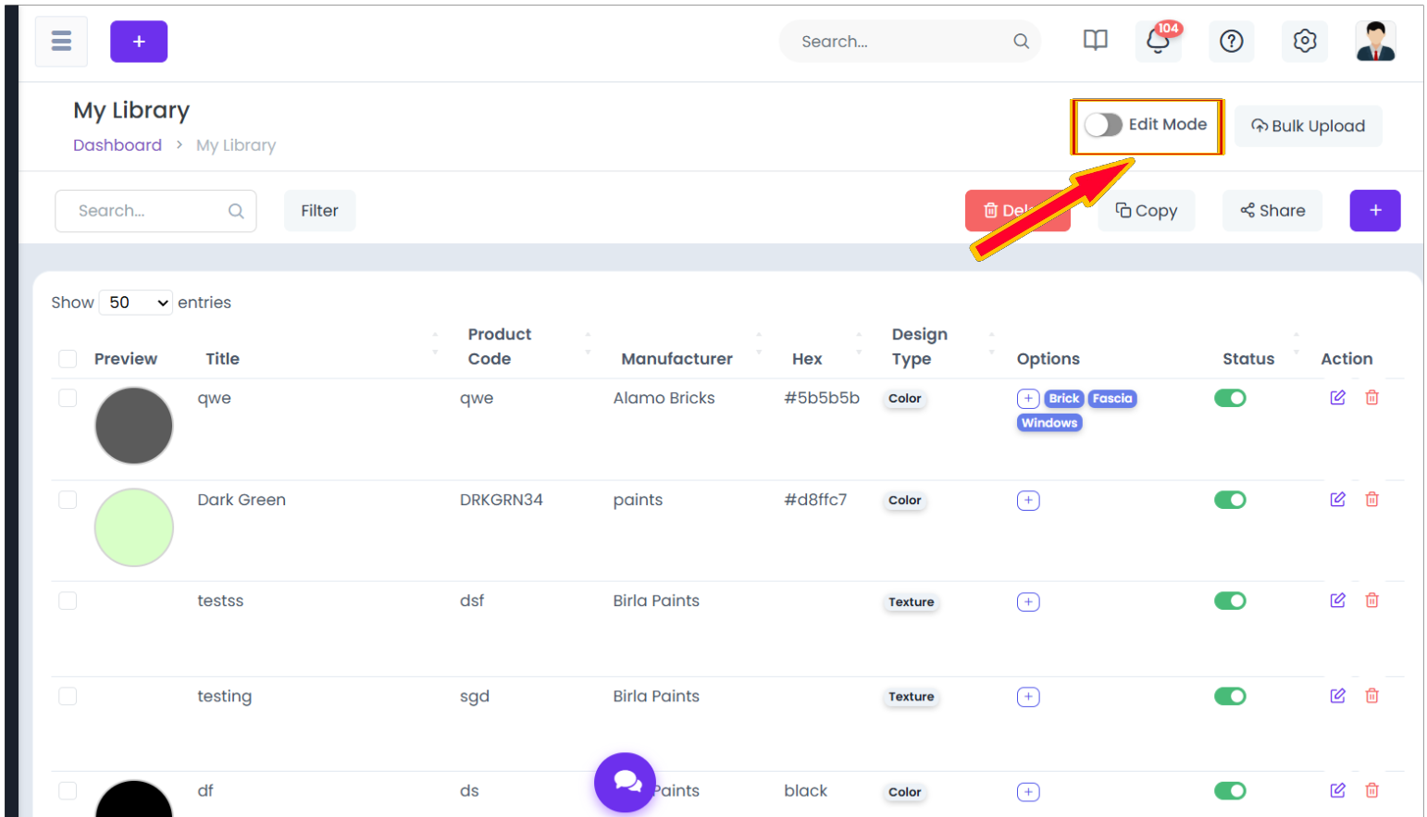Delete the testing row
The image size is (1427, 817).
click(x=1371, y=696)
